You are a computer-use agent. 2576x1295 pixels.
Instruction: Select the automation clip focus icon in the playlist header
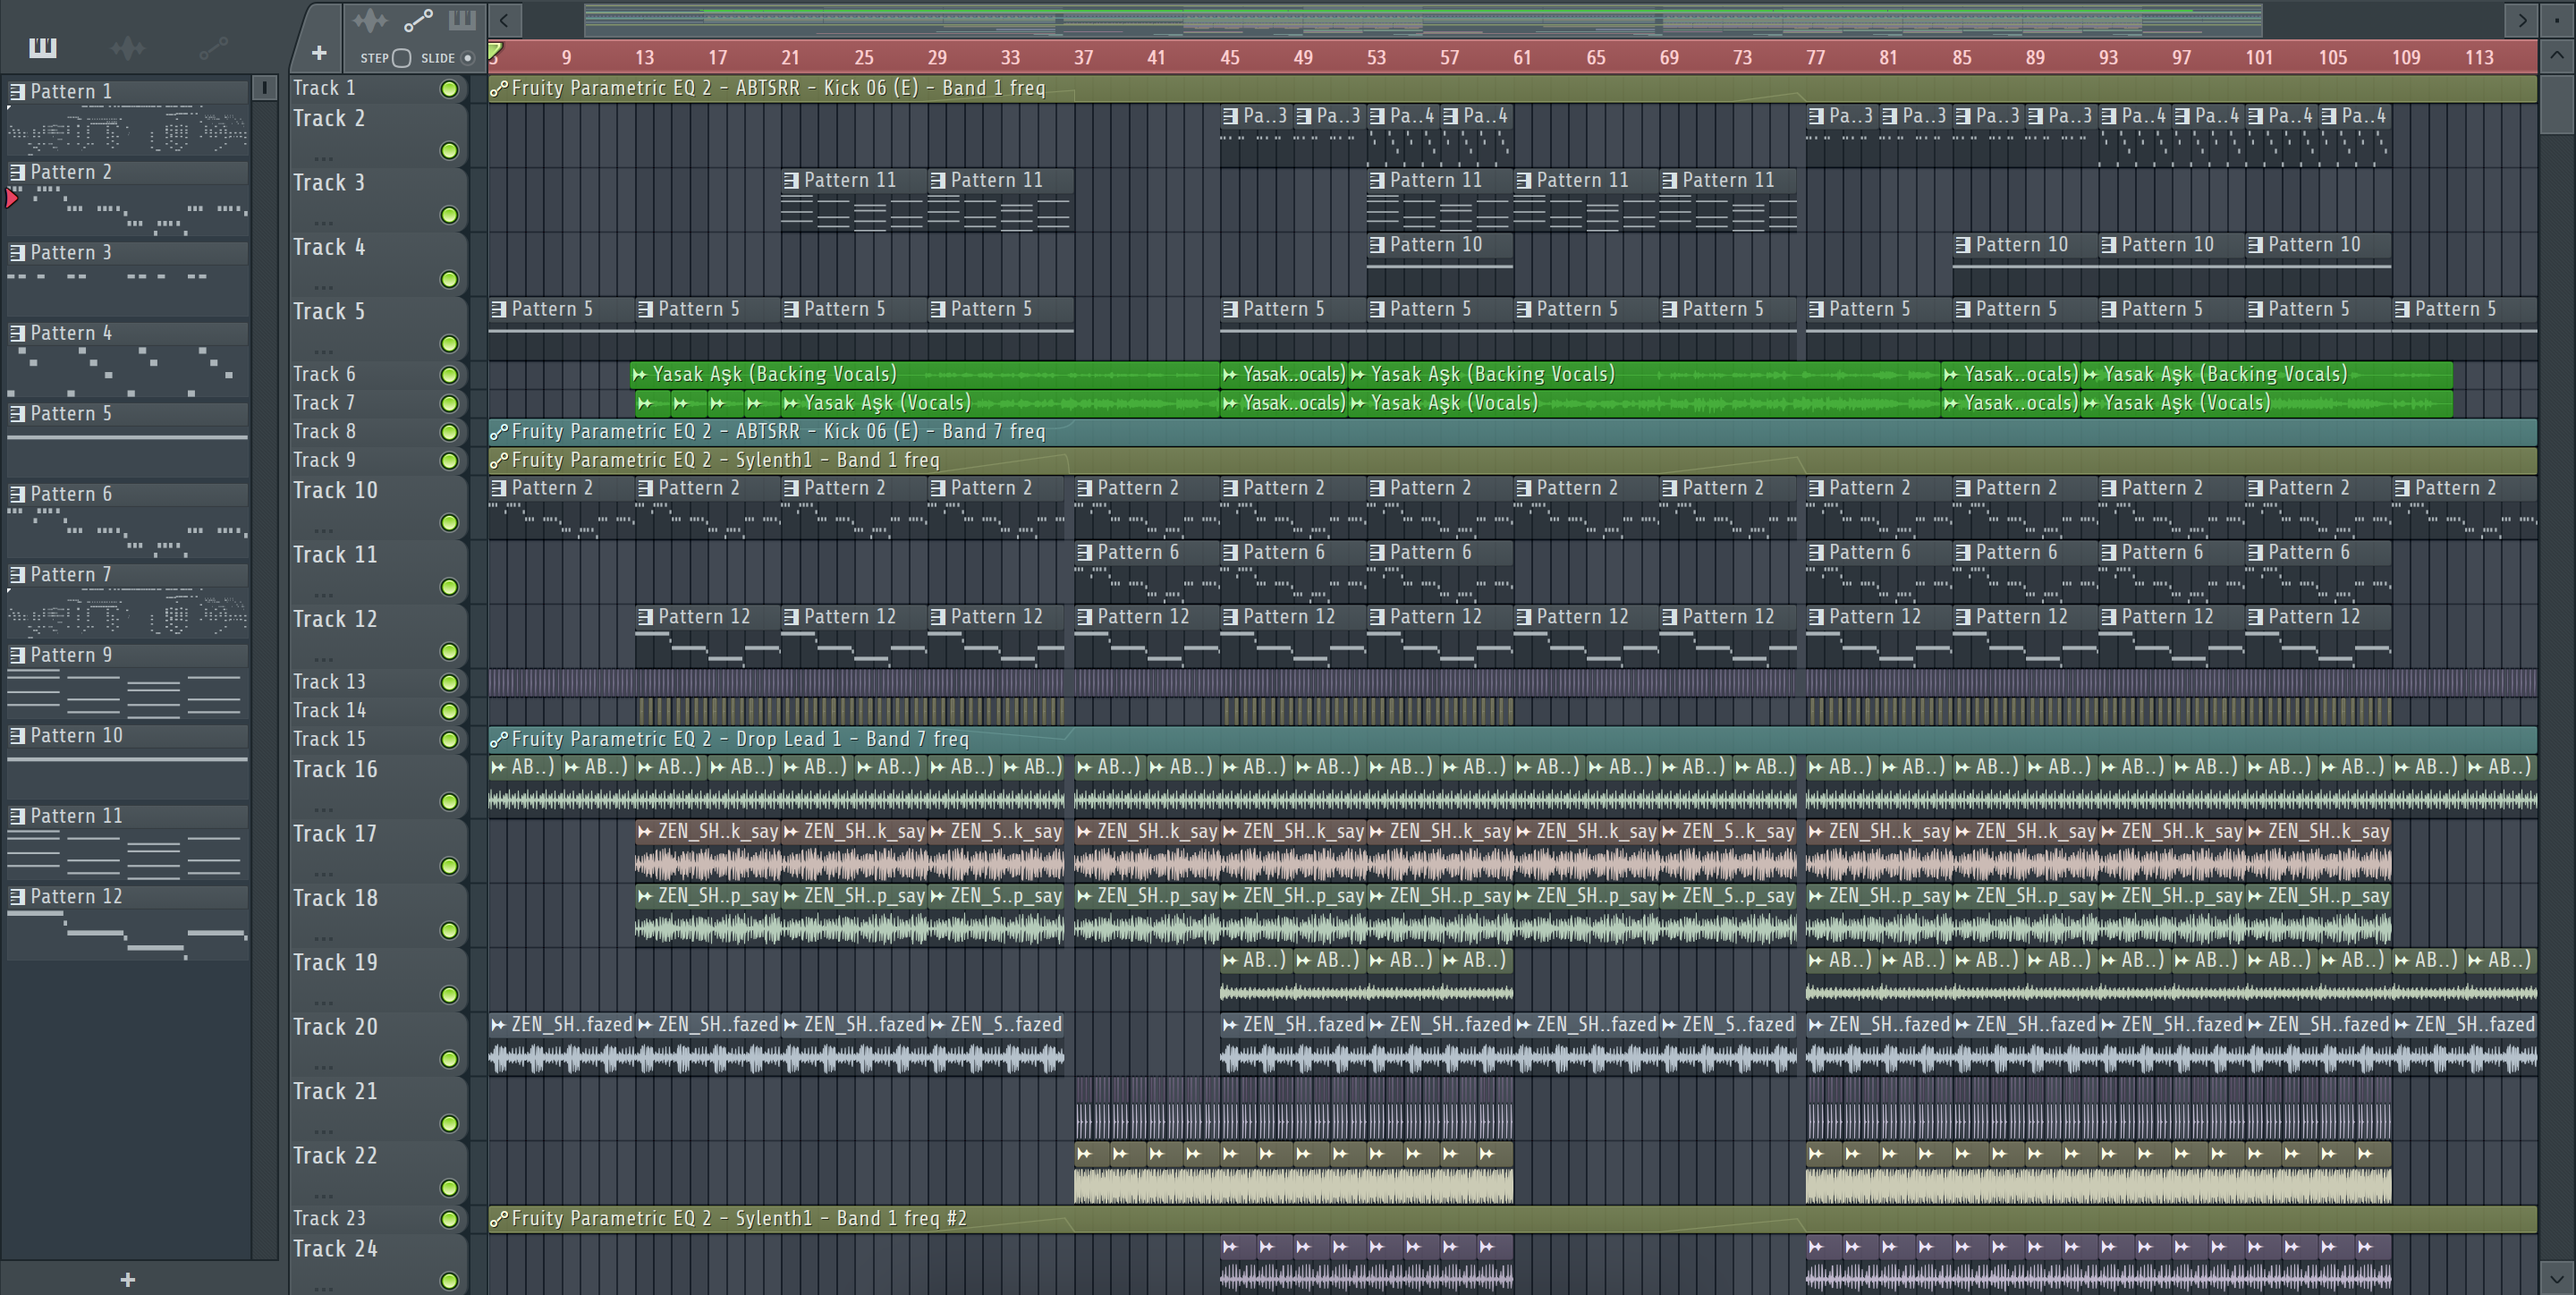pyautogui.click(x=417, y=20)
